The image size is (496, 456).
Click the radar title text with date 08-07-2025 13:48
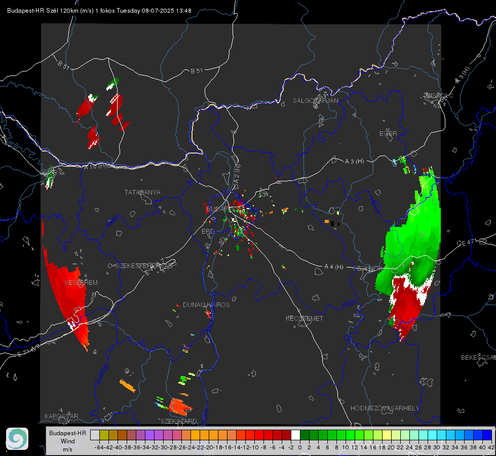[99, 11]
